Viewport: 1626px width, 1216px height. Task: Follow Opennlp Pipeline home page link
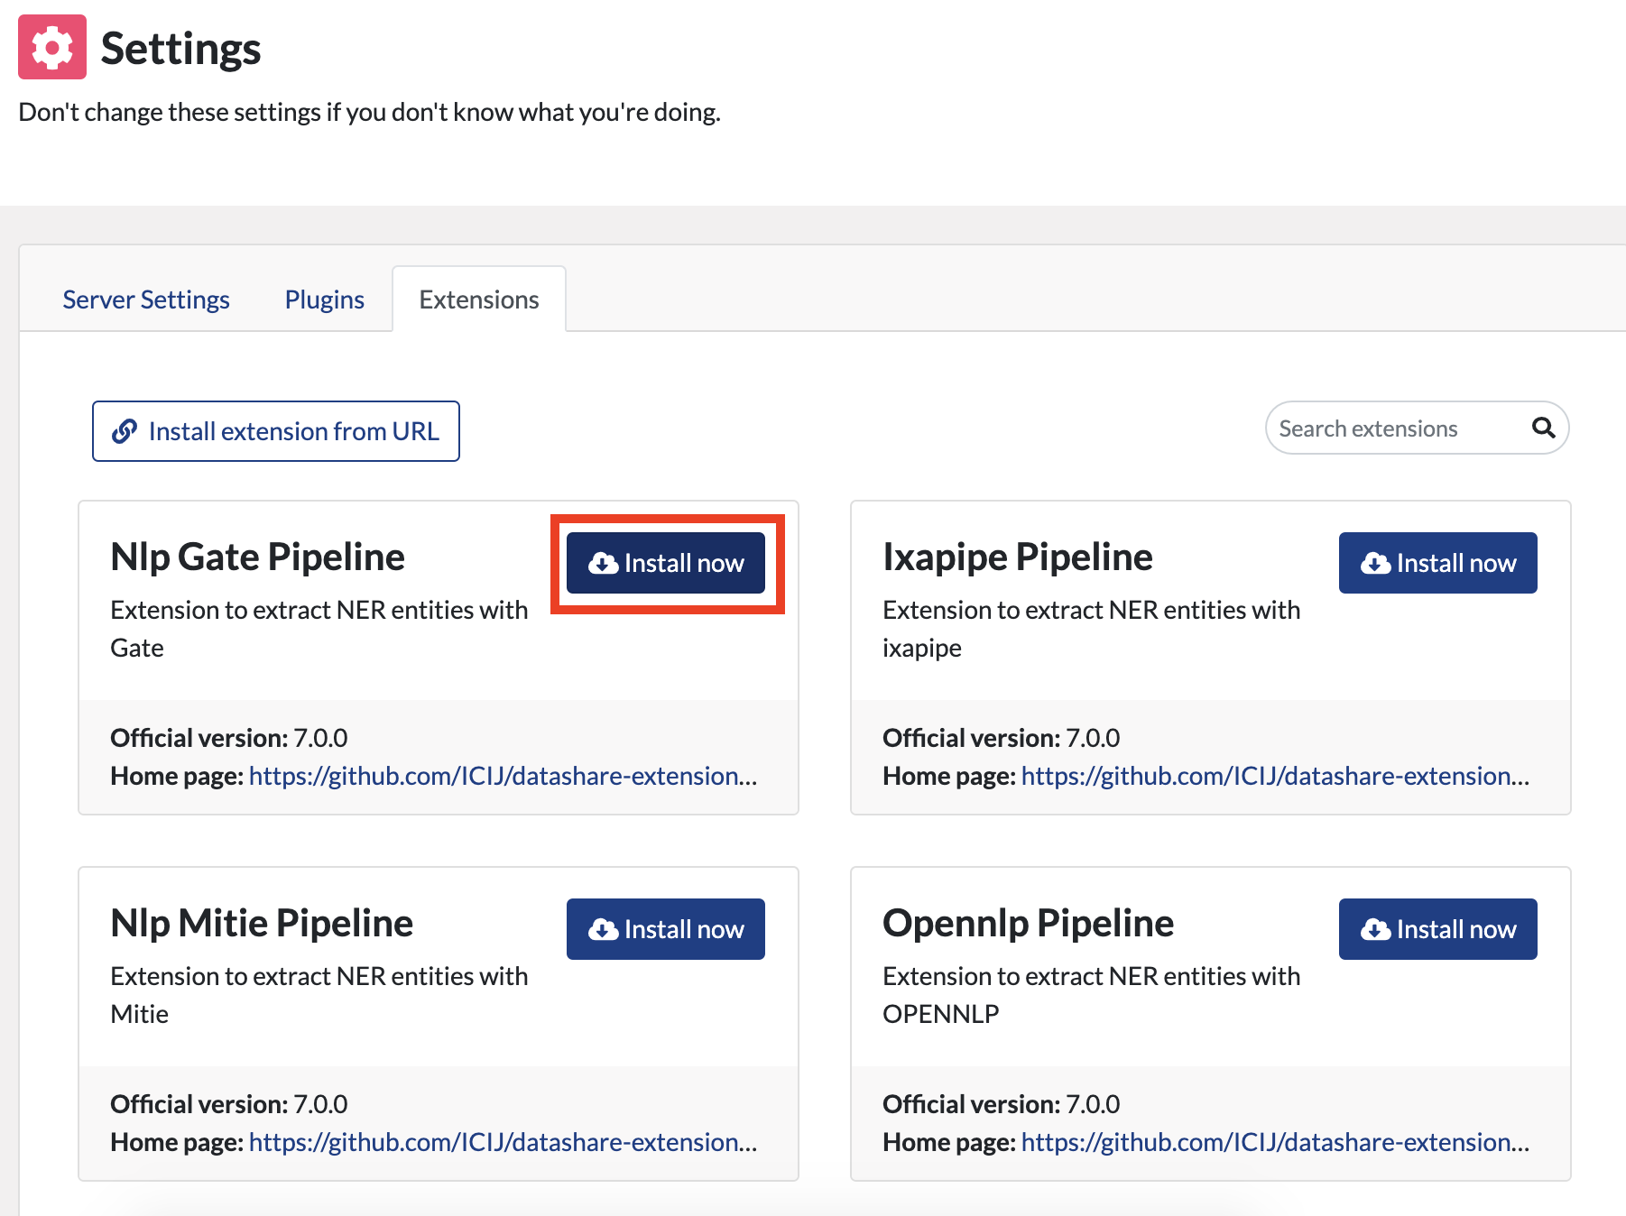click(x=1275, y=1142)
